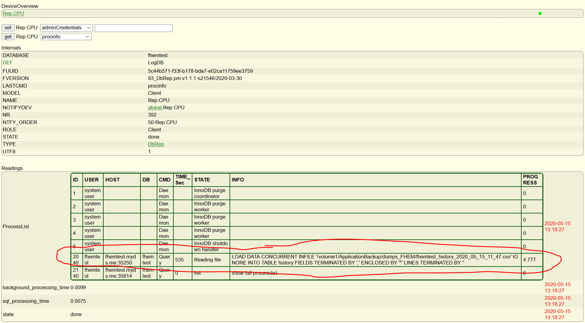Select the LOAD DATA CONCURRENT INFILE info cell

point(374,260)
